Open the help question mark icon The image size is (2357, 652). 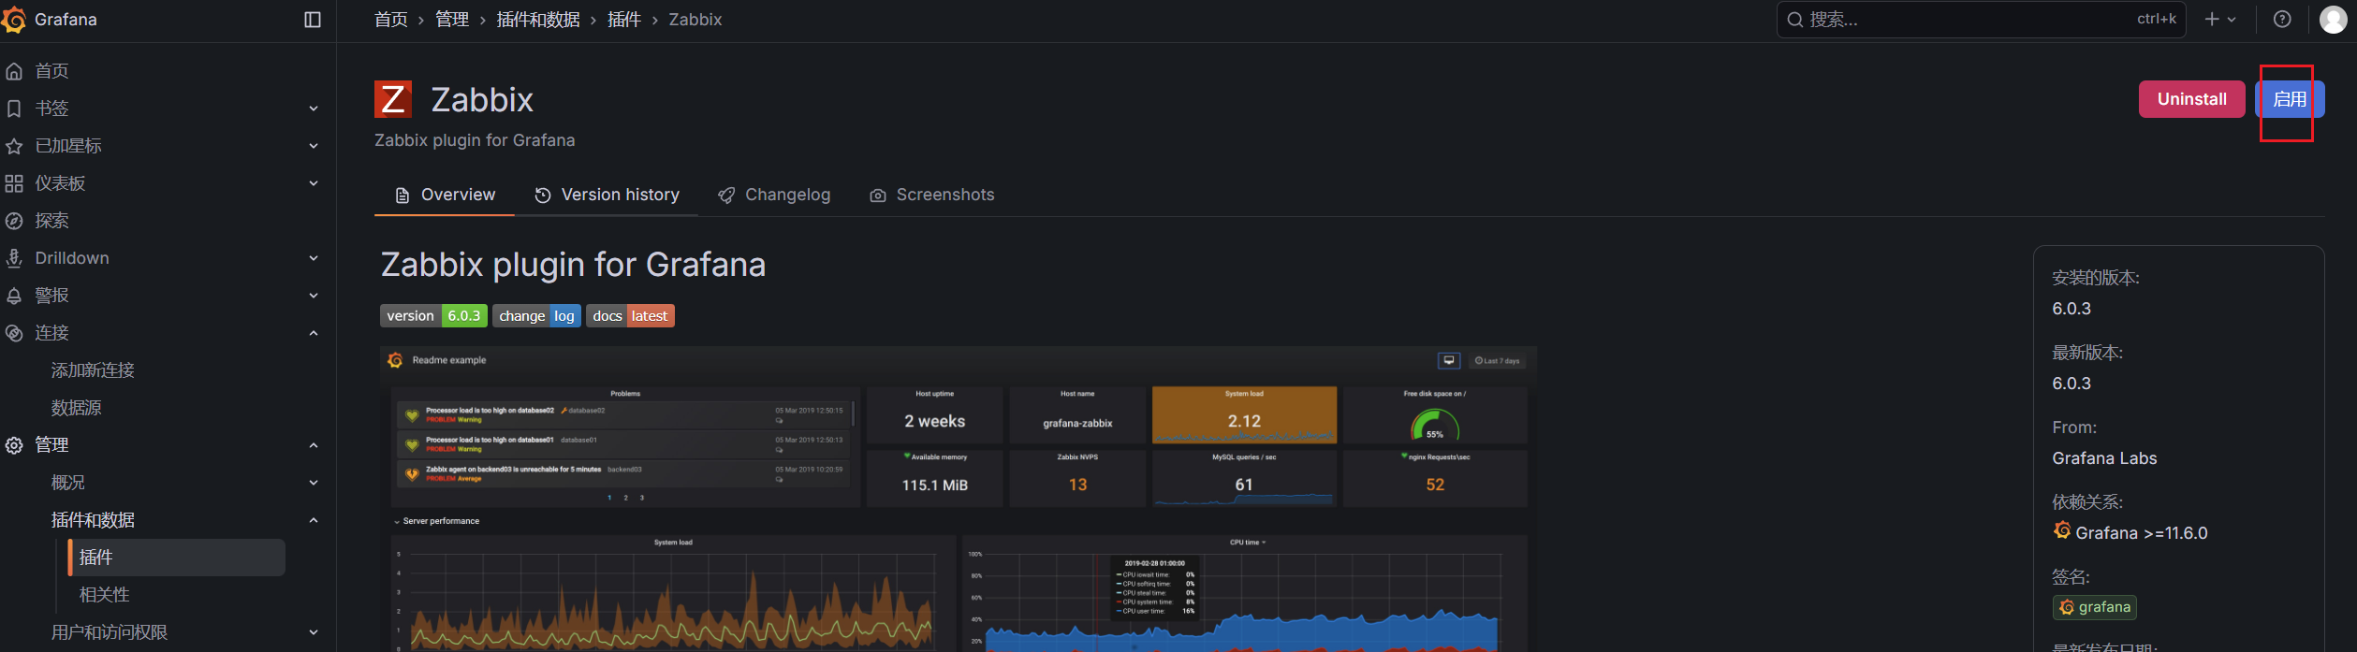[2282, 20]
